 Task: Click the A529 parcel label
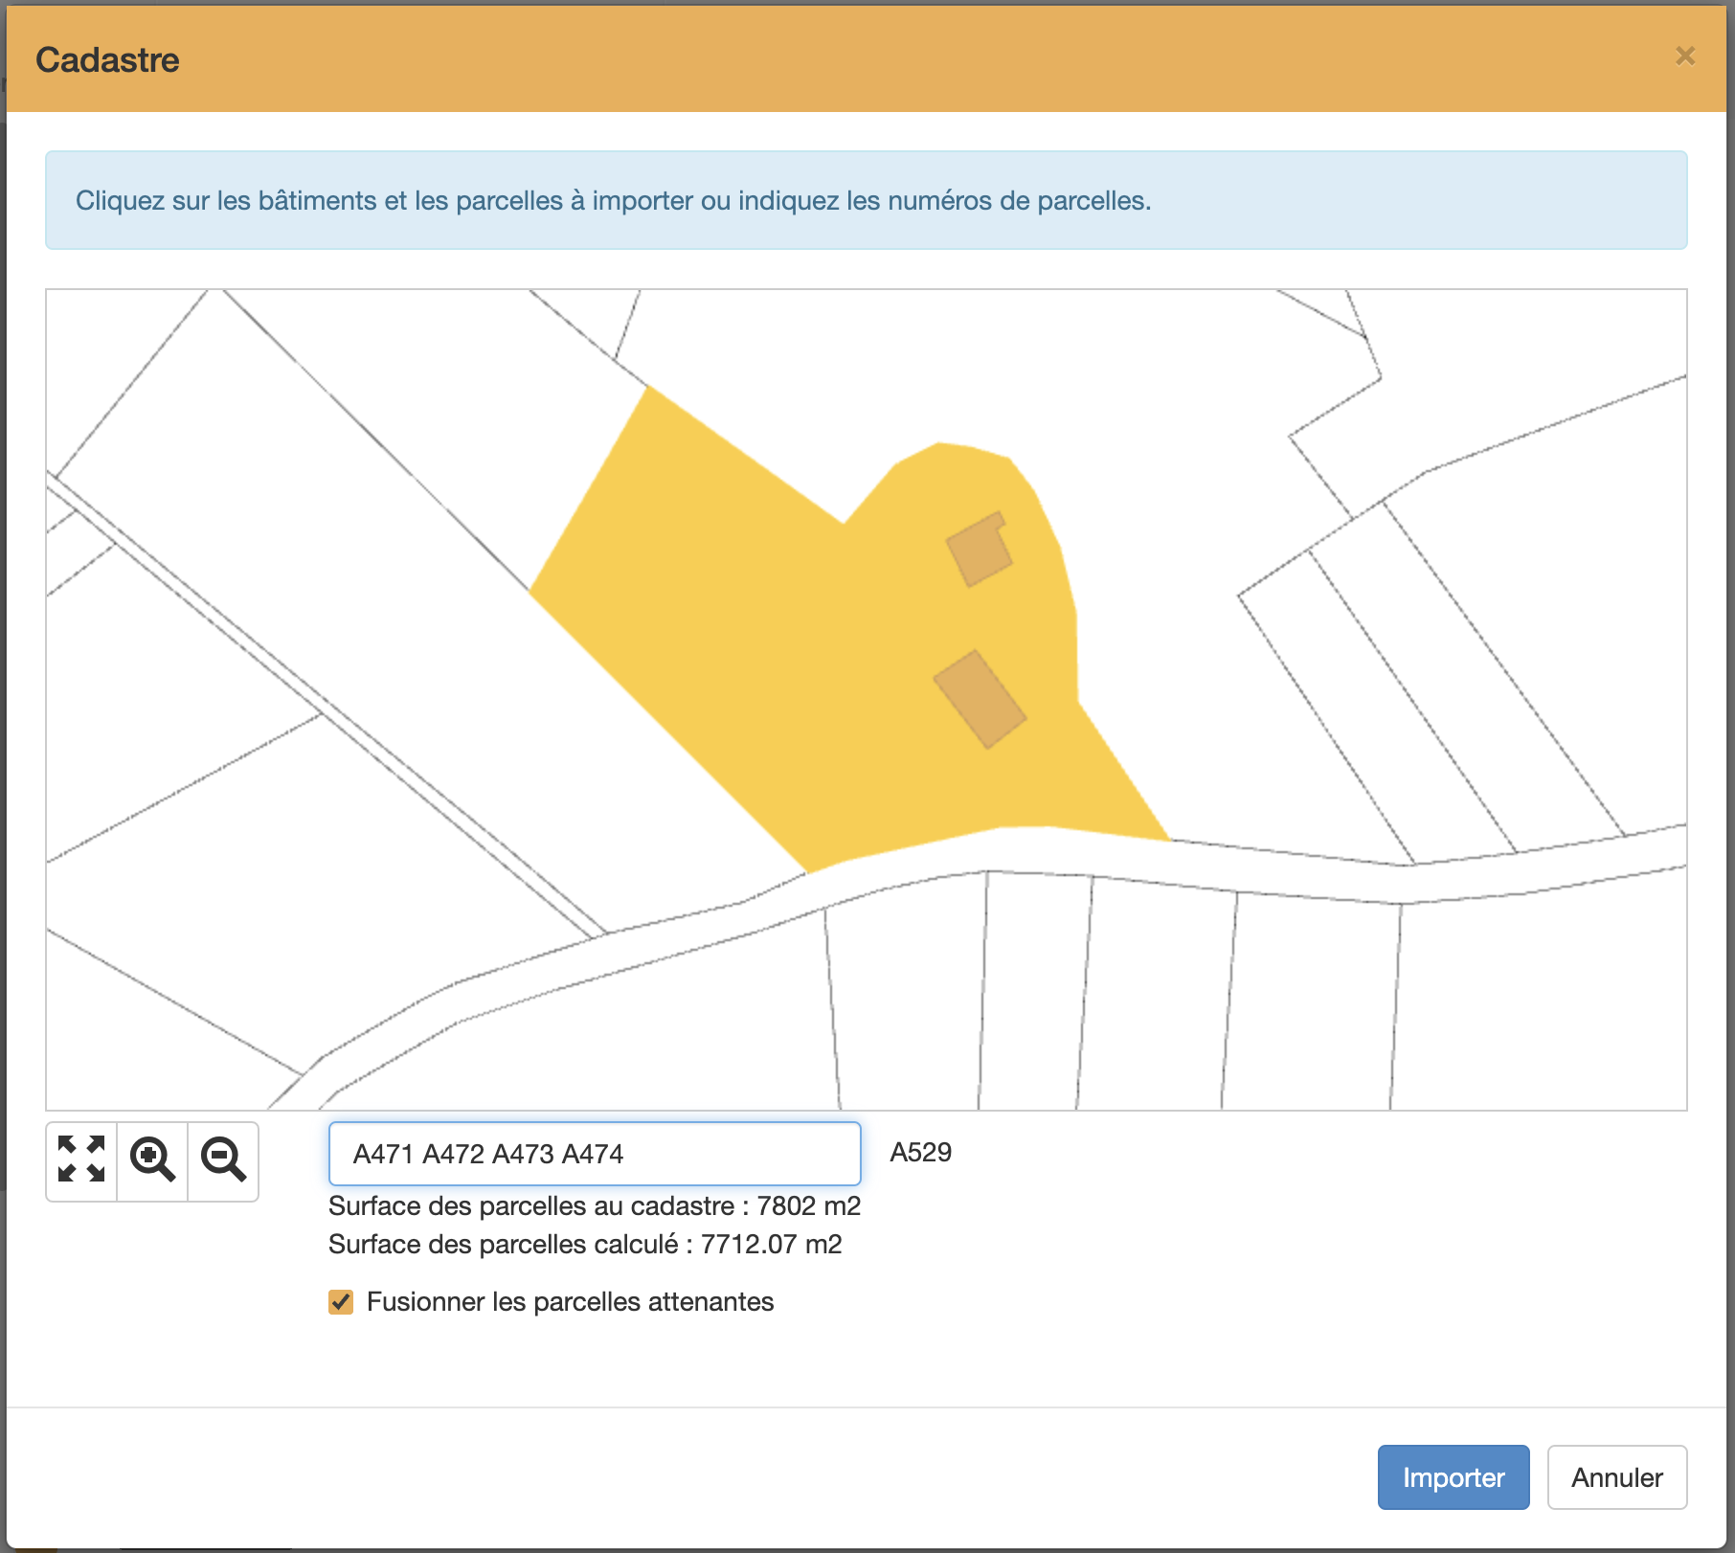click(920, 1153)
